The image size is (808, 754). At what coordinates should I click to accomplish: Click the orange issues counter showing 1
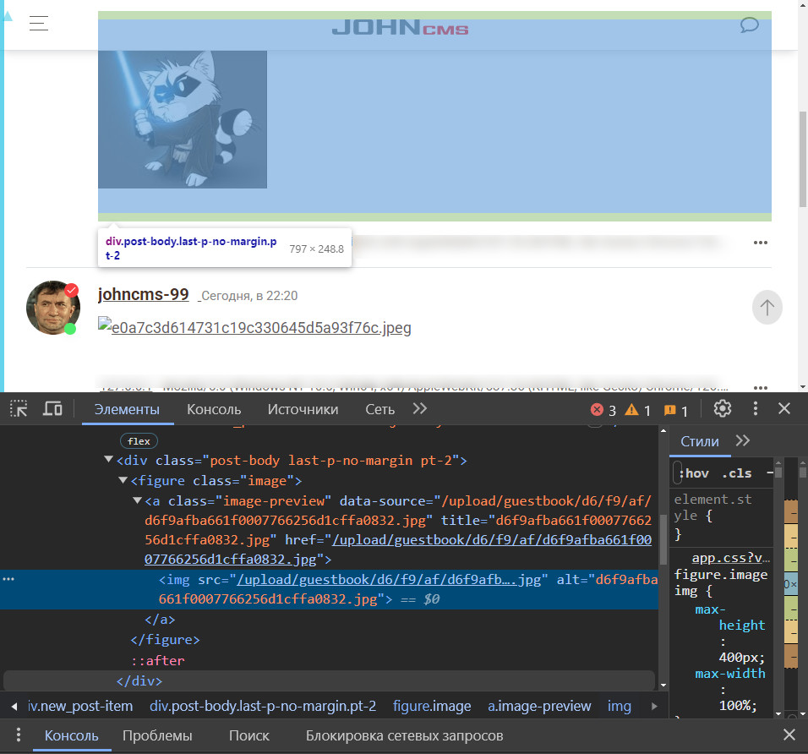675,410
